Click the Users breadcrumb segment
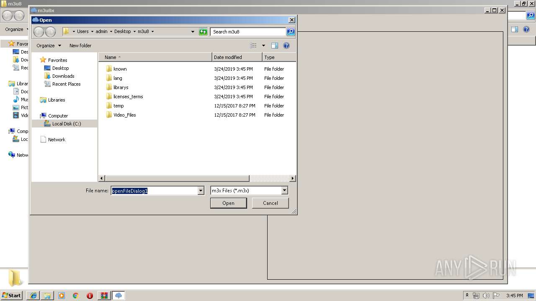 pos(82,32)
